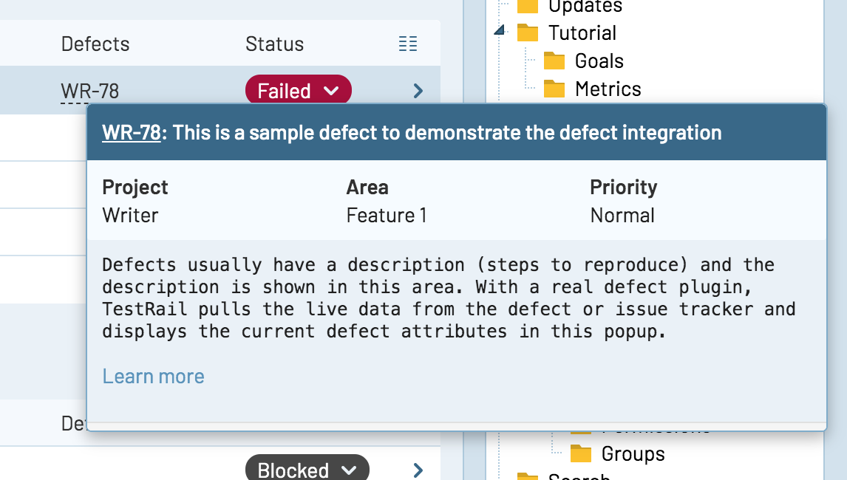Select the Groups tree item
The height and width of the screenshot is (480, 847).
coord(633,453)
